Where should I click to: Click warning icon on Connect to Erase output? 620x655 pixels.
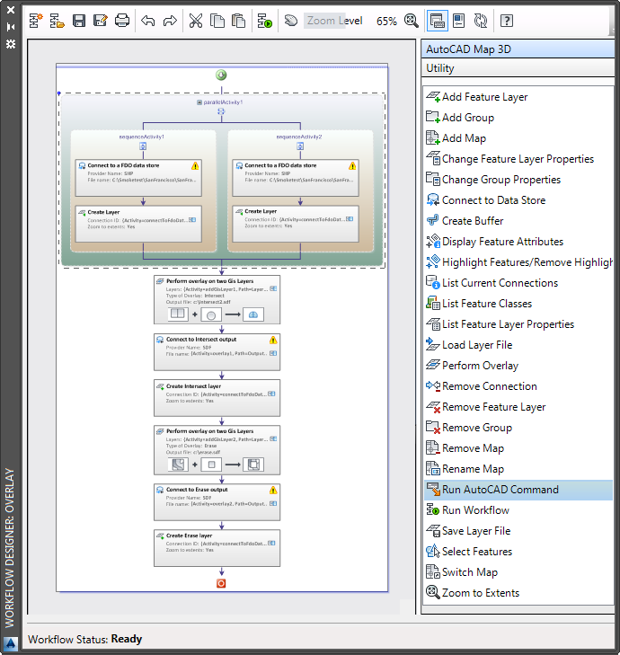[273, 490]
